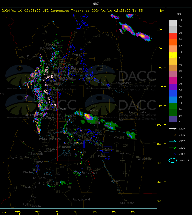Screen dimensions: 192x215
Task: Select the light blue 30-35 dBZ swatch
Action: pyautogui.click(x=173, y=100)
